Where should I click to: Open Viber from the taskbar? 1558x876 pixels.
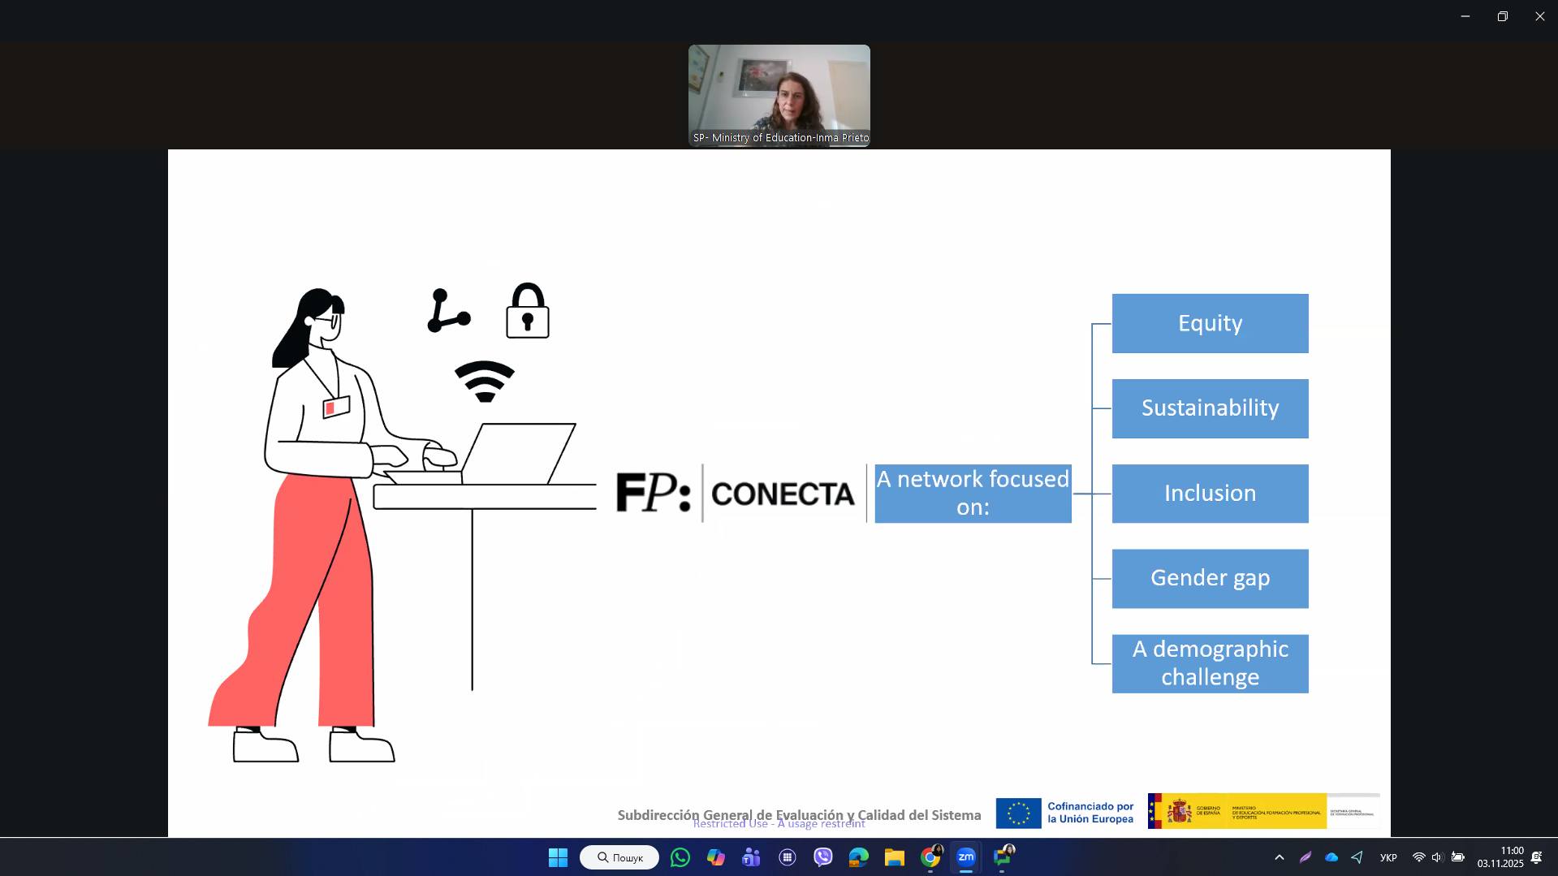pos(823,857)
